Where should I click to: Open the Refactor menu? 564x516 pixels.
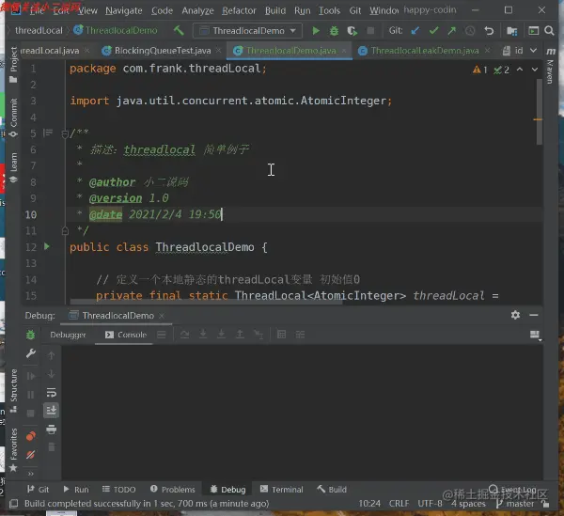tap(239, 10)
